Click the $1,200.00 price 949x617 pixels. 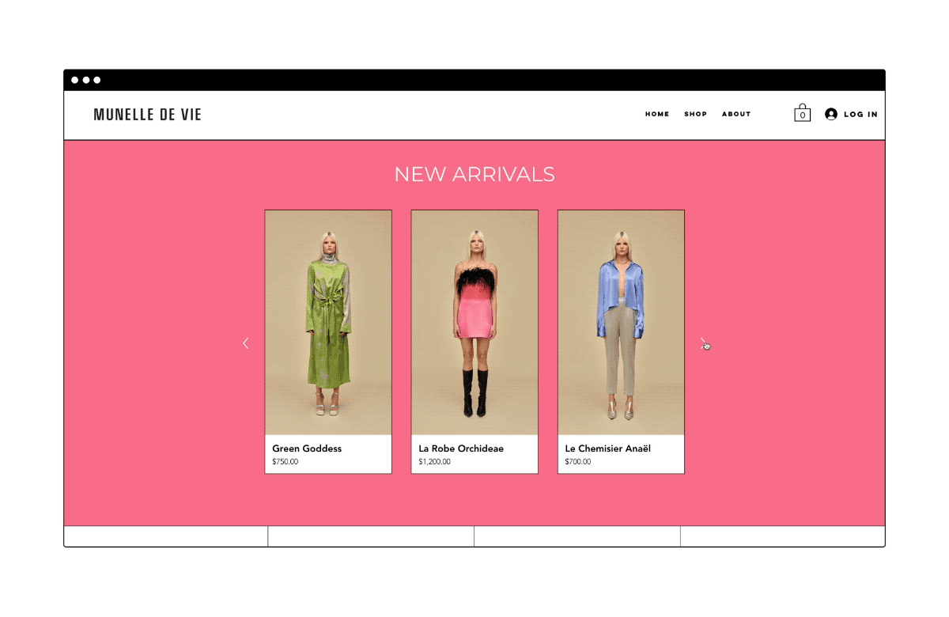434,462
